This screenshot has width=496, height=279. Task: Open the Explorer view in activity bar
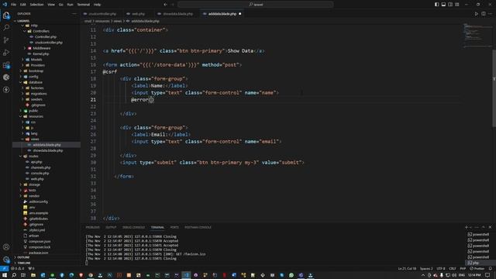tap(6, 15)
